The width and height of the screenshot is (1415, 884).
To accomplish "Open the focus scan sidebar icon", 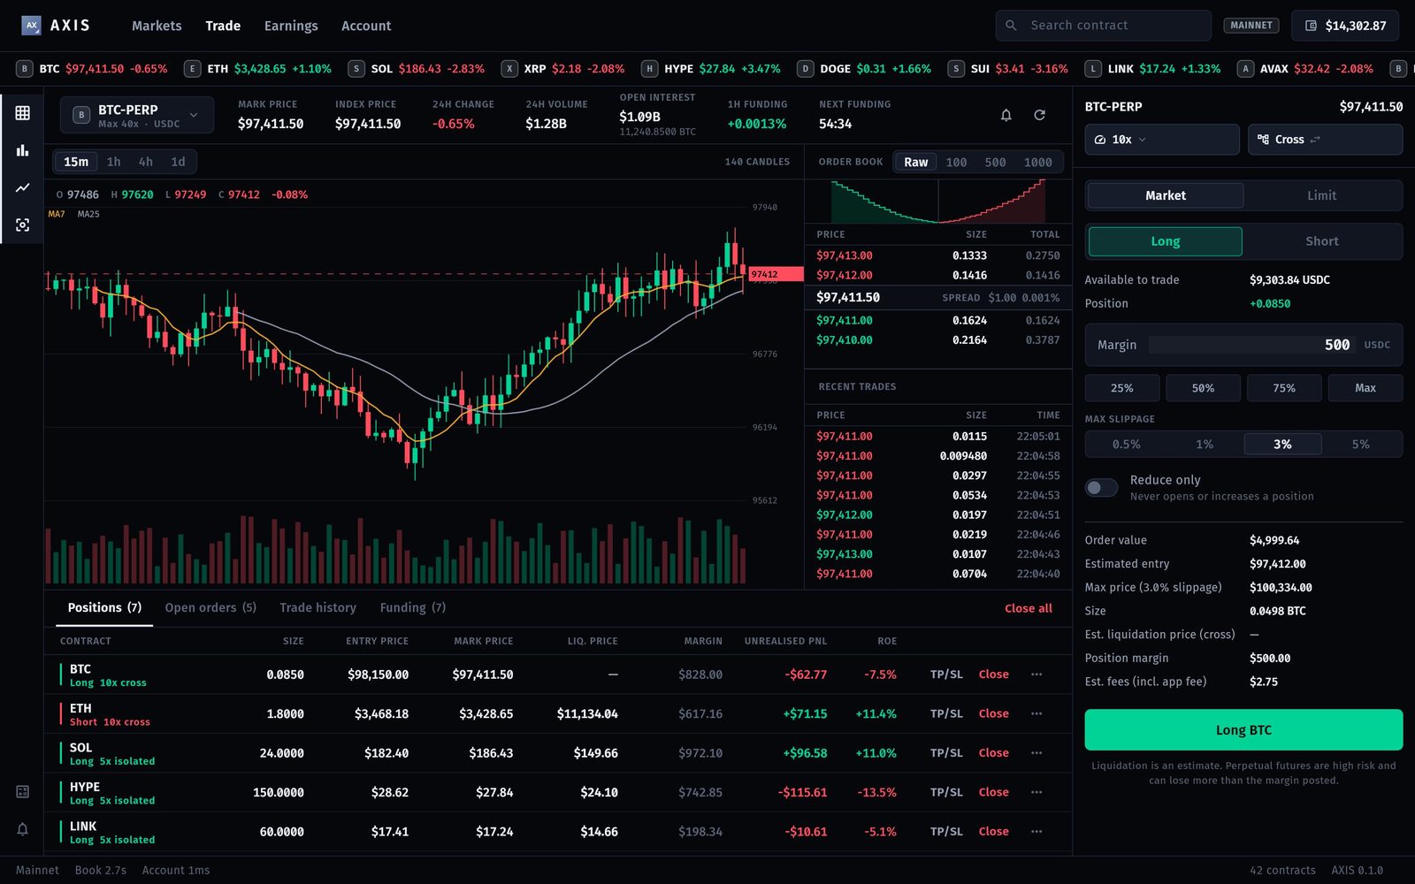I will pyautogui.click(x=23, y=225).
